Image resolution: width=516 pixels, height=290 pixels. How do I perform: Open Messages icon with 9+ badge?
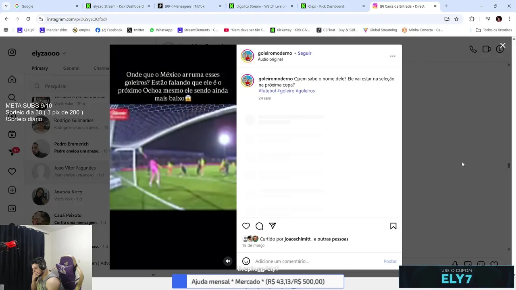(13, 152)
